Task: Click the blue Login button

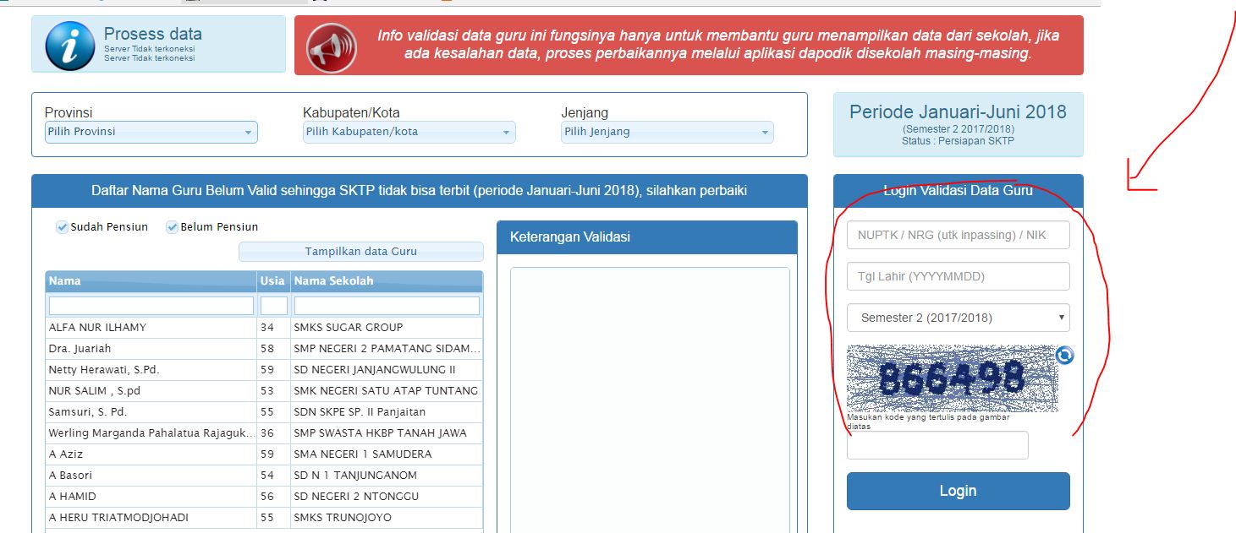Action: click(959, 491)
